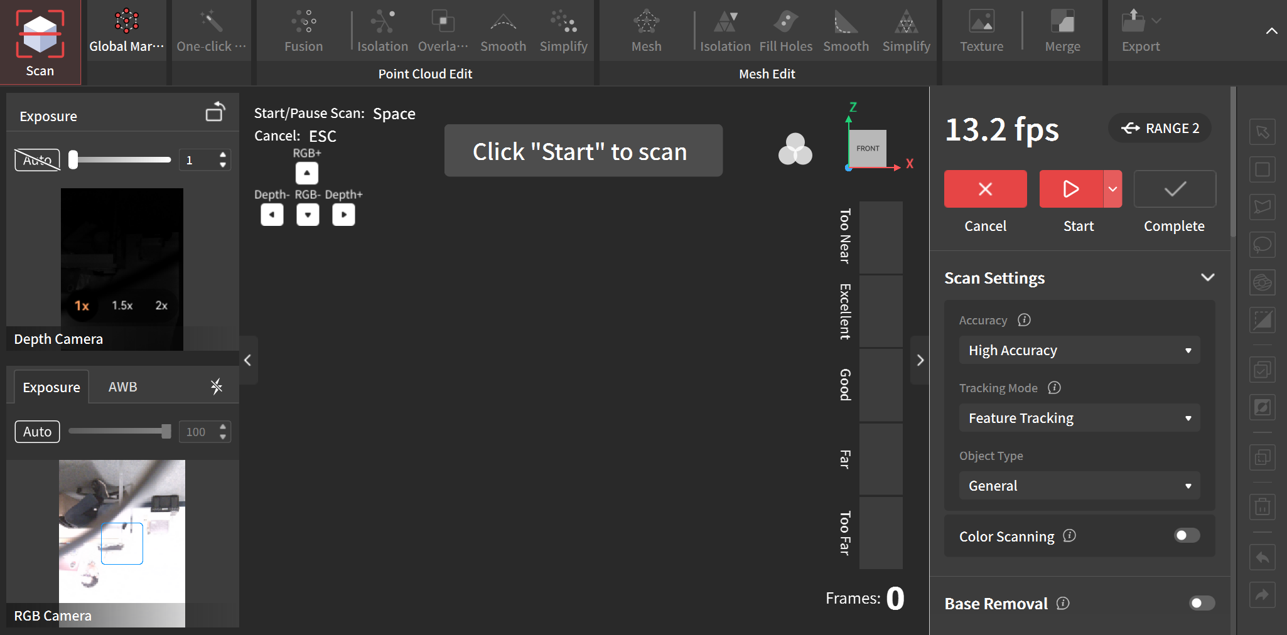Click the red Cancel scan button

coord(985,189)
